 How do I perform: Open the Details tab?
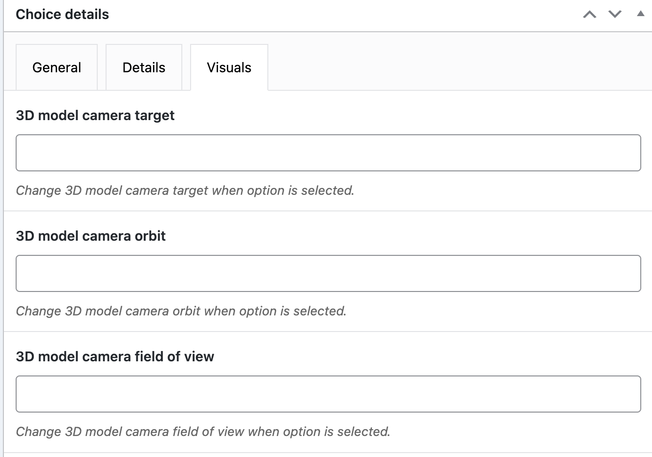click(x=144, y=67)
